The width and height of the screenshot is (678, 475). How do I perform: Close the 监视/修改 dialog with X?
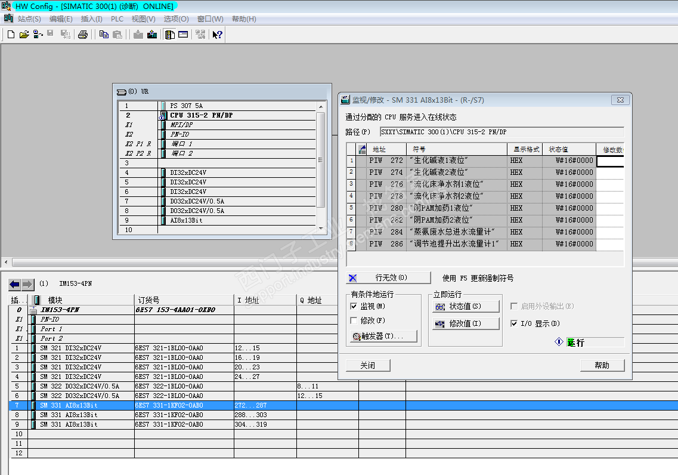click(x=620, y=100)
